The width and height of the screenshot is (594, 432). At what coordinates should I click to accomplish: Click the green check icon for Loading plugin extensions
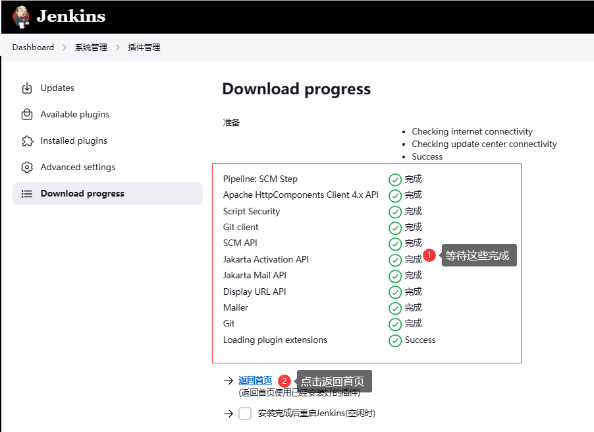(x=395, y=340)
